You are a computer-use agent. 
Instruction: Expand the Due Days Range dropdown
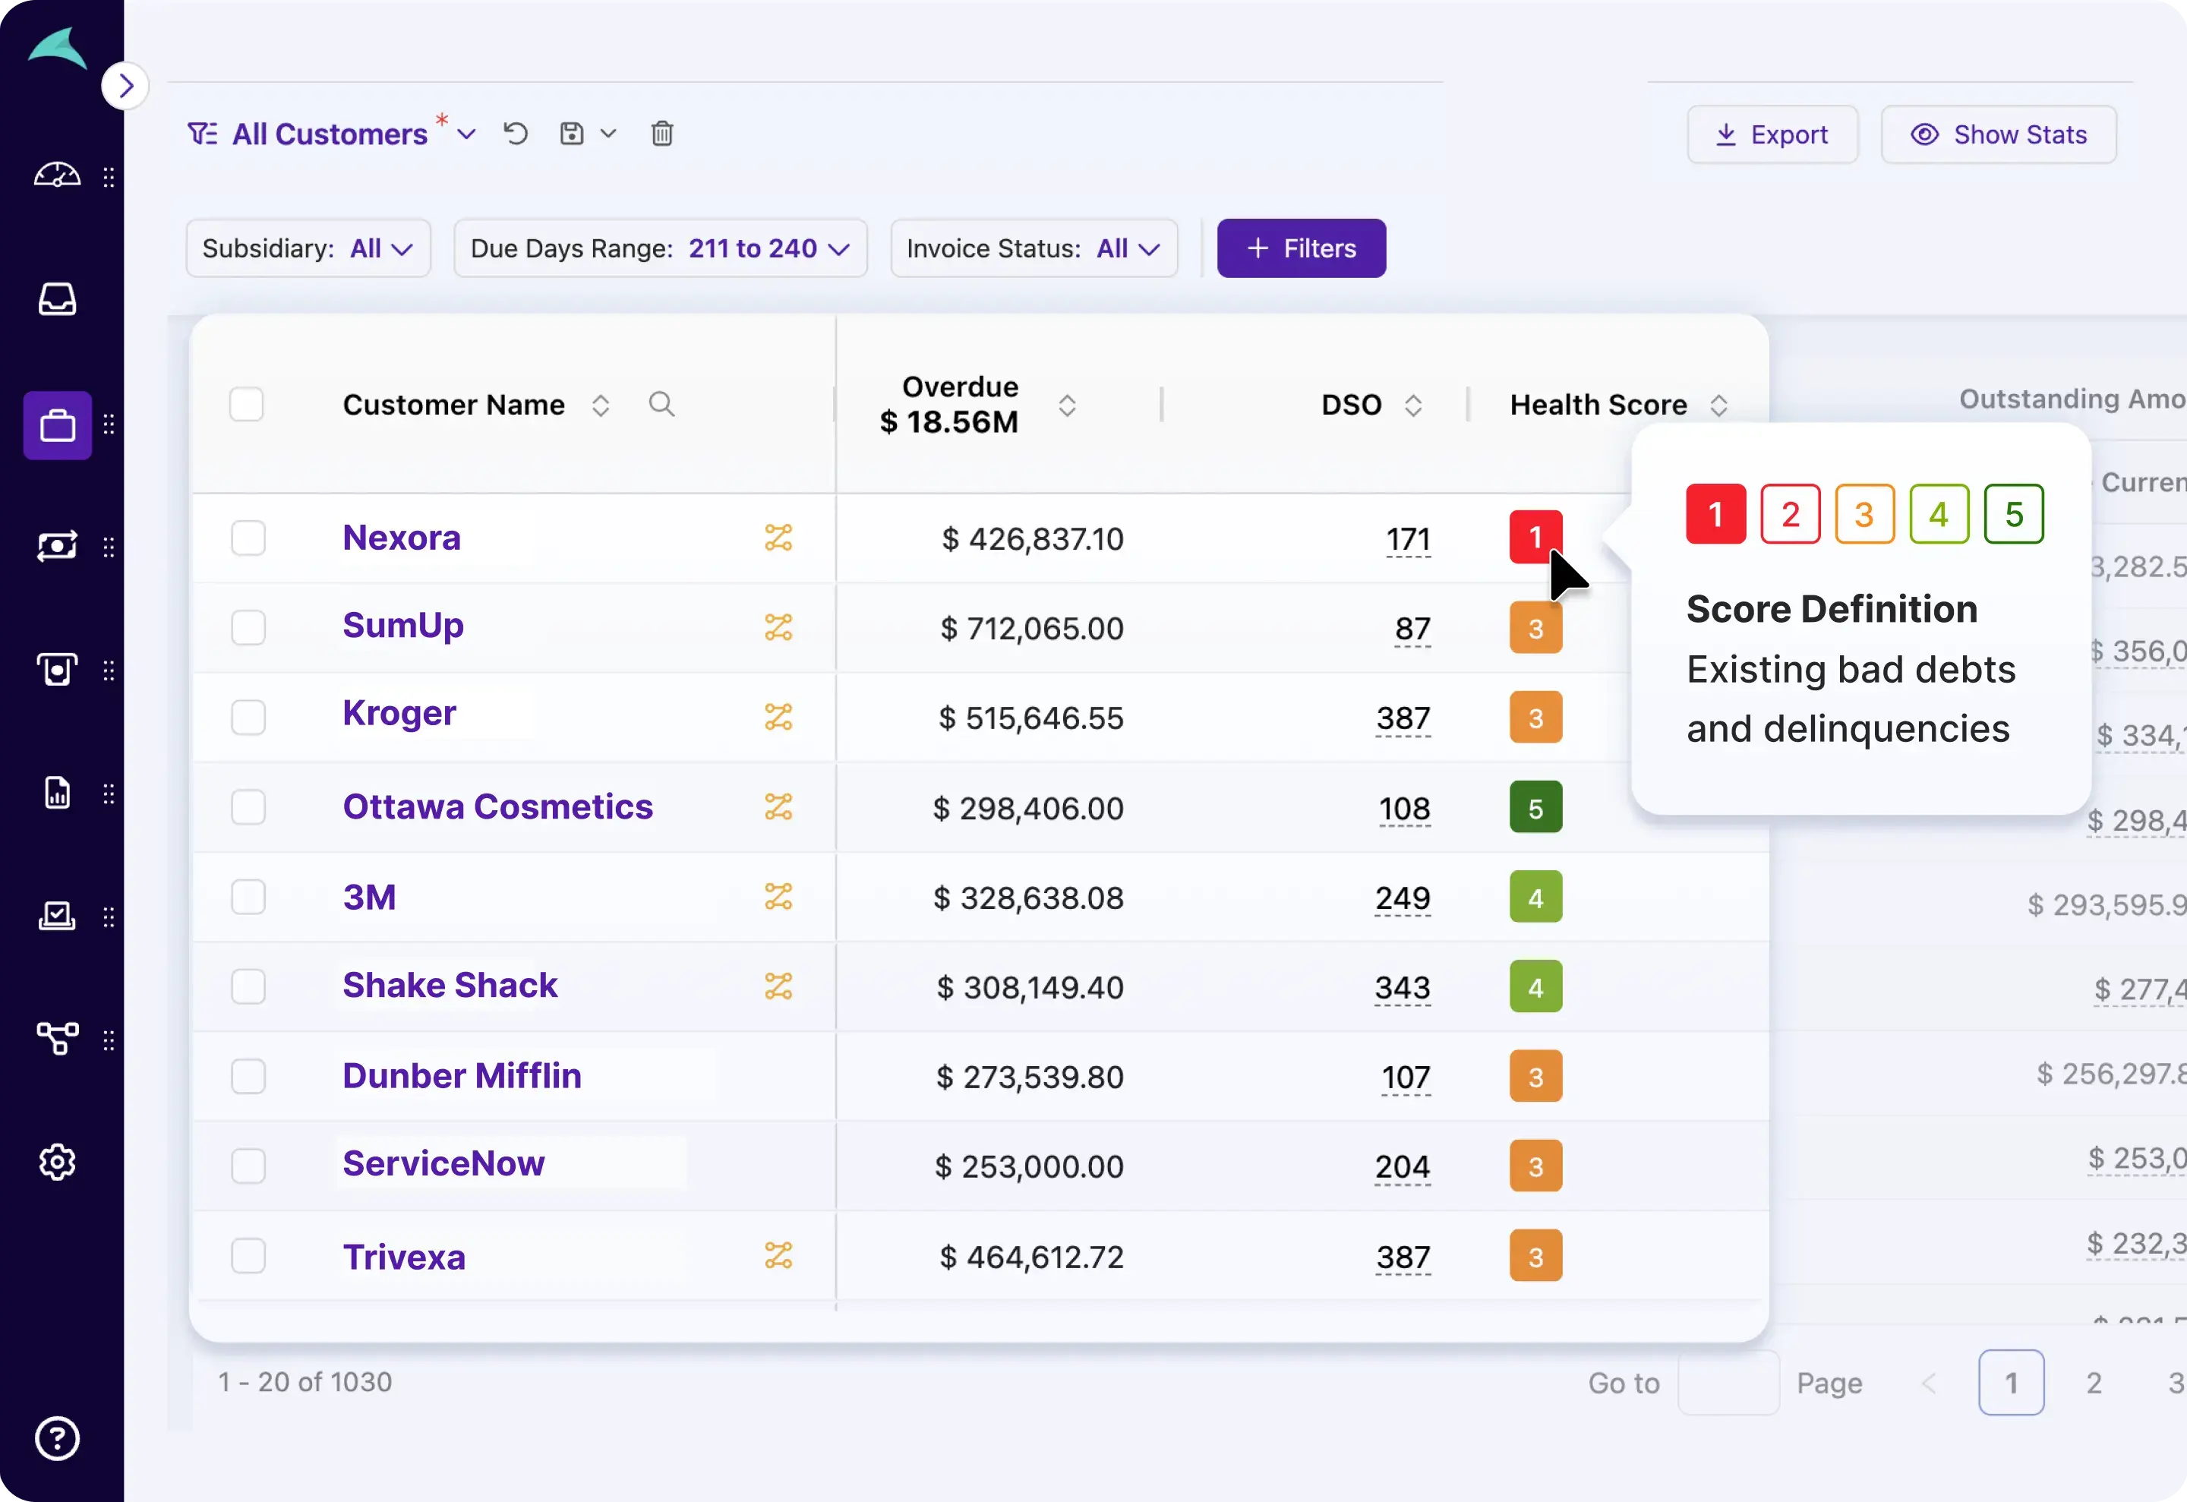(660, 248)
